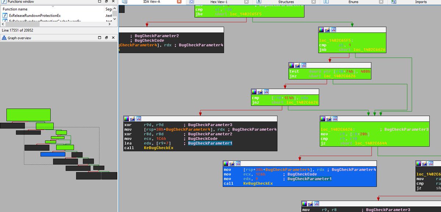
Task: Click function icon beside ExReleaseRundownProtectionEx
Action: [5, 15]
